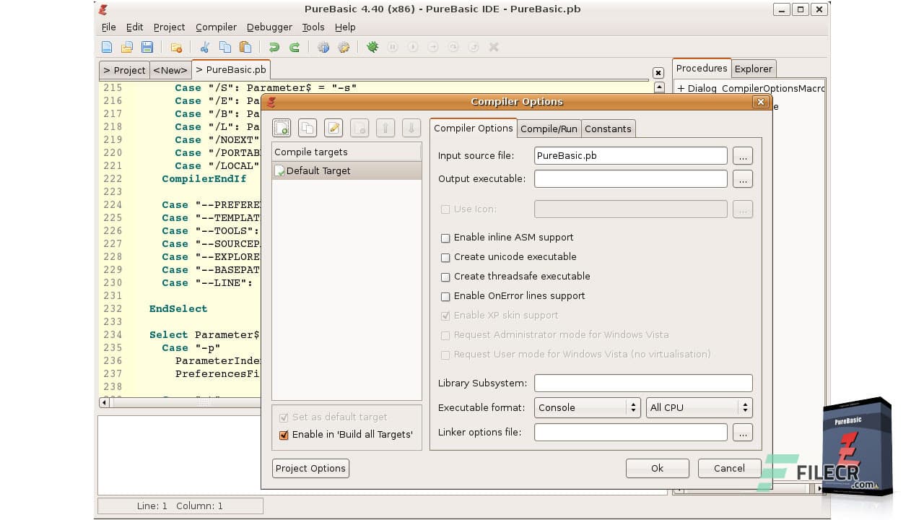The image size is (924, 520).
Task: Confirm compiler settings with Ok
Action: pos(657,468)
